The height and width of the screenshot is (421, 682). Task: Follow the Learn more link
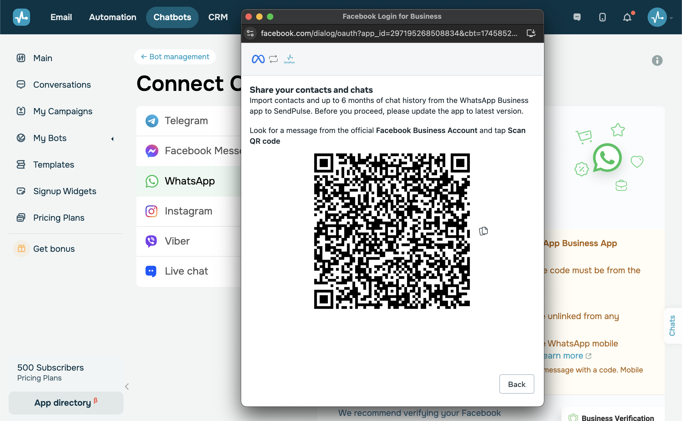coord(567,356)
